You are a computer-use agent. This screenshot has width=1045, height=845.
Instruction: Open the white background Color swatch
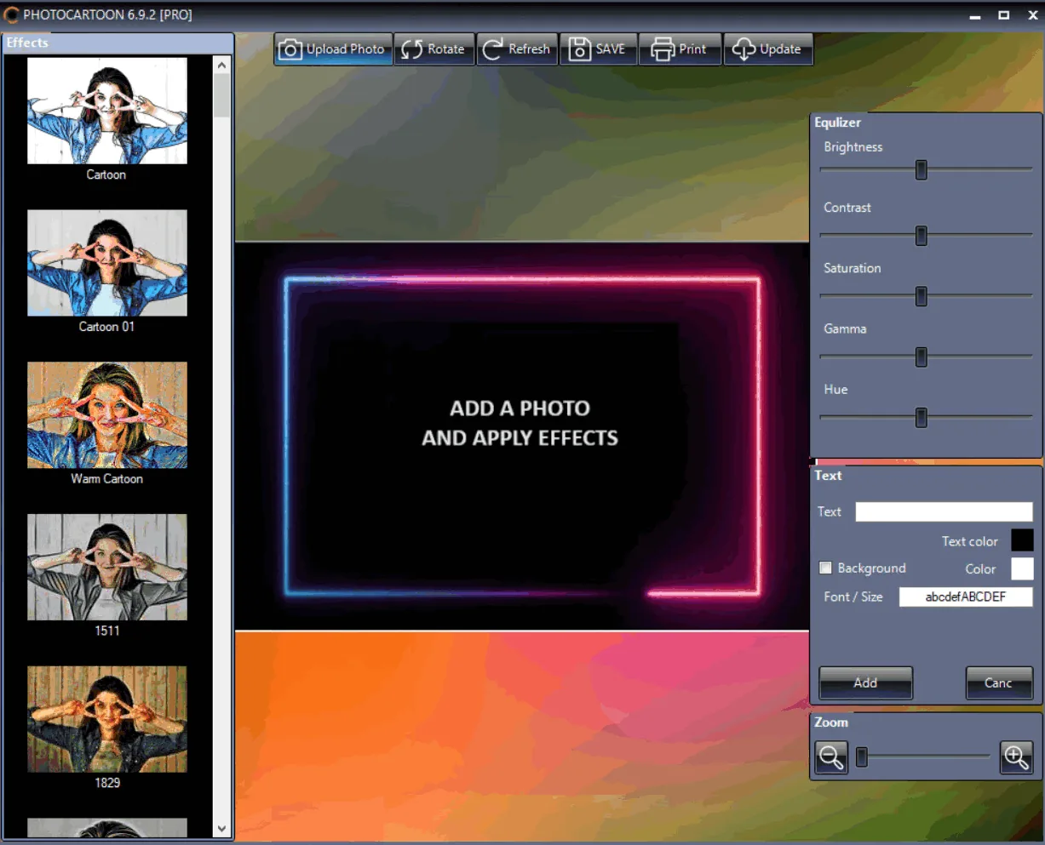coord(1022,568)
